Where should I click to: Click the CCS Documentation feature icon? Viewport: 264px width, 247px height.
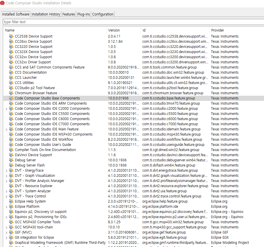pyautogui.click(x=11, y=72)
